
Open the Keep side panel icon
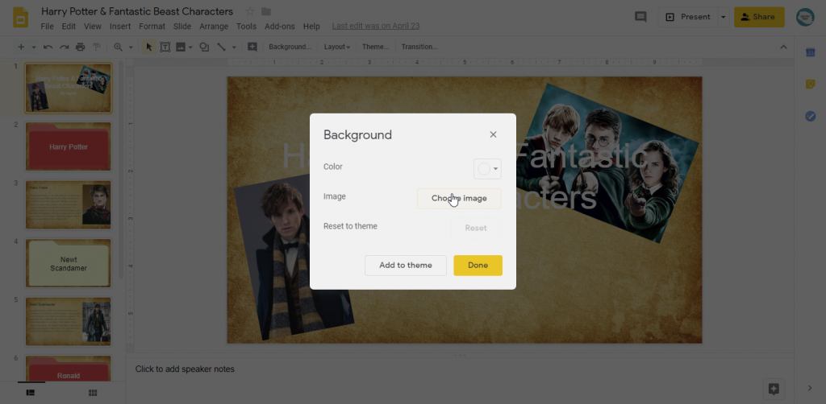pos(810,84)
